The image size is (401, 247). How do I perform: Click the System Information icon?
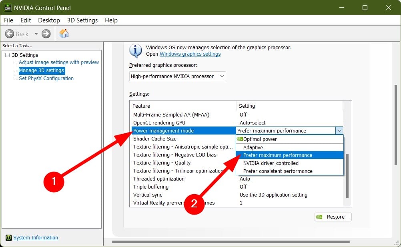click(x=8, y=237)
